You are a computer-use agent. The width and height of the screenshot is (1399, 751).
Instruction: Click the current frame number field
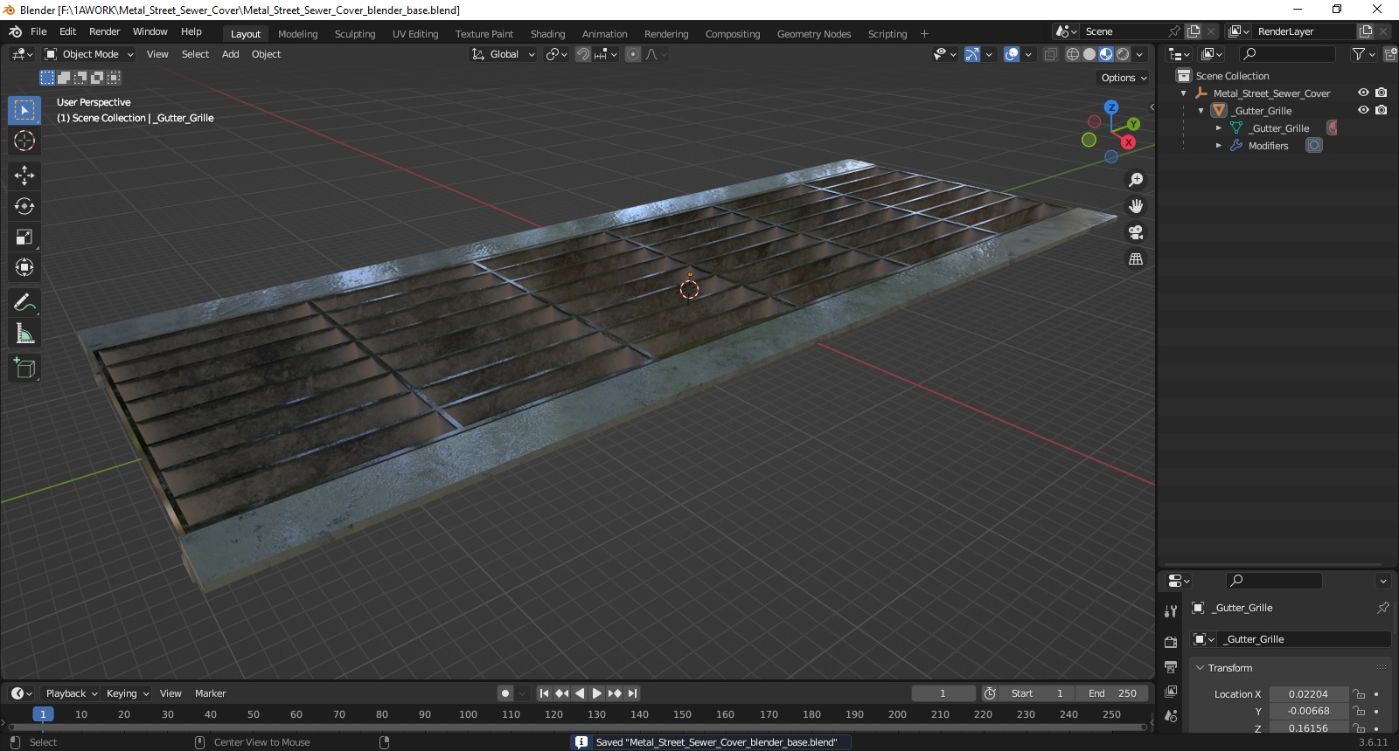[943, 693]
